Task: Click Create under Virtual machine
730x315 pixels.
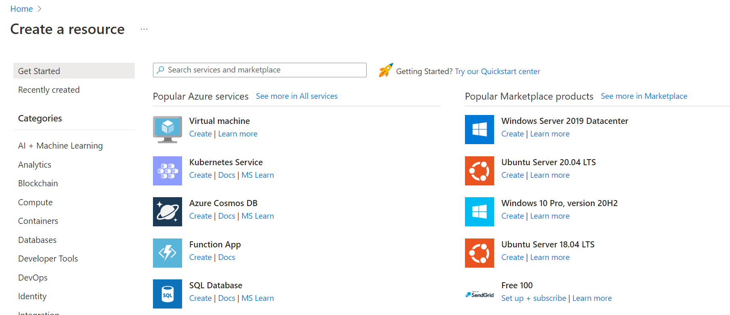Action: click(200, 134)
